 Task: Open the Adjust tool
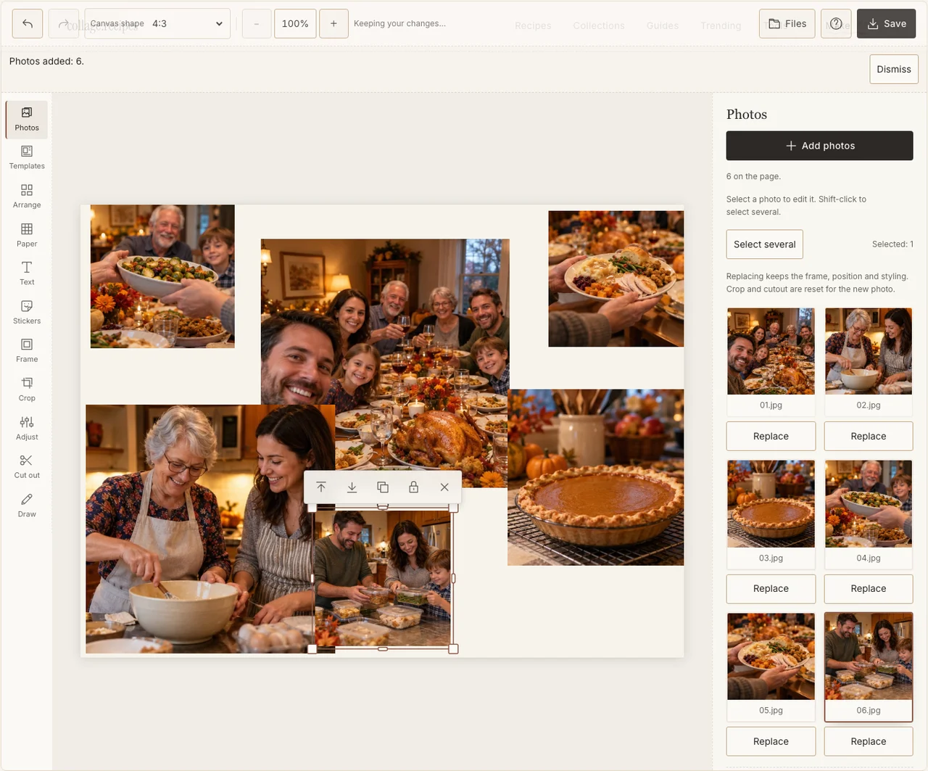tap(27, 429)
